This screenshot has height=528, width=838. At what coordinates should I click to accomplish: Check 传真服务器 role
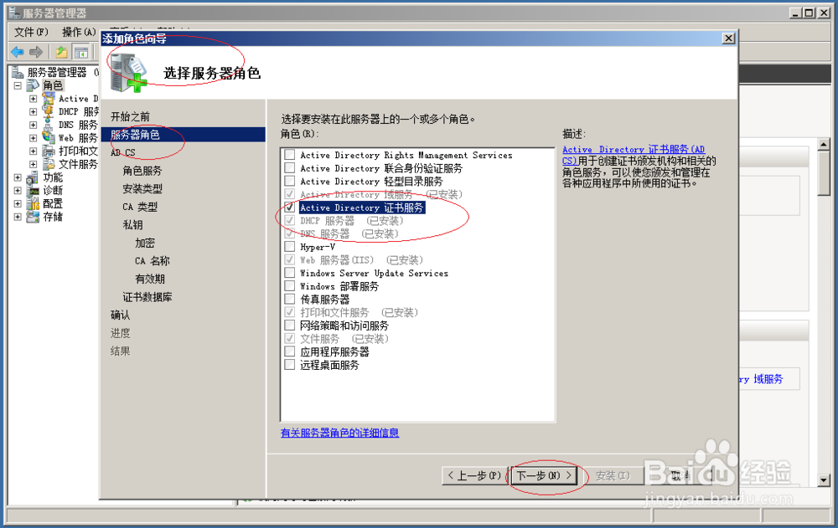(x=290, y=299)
